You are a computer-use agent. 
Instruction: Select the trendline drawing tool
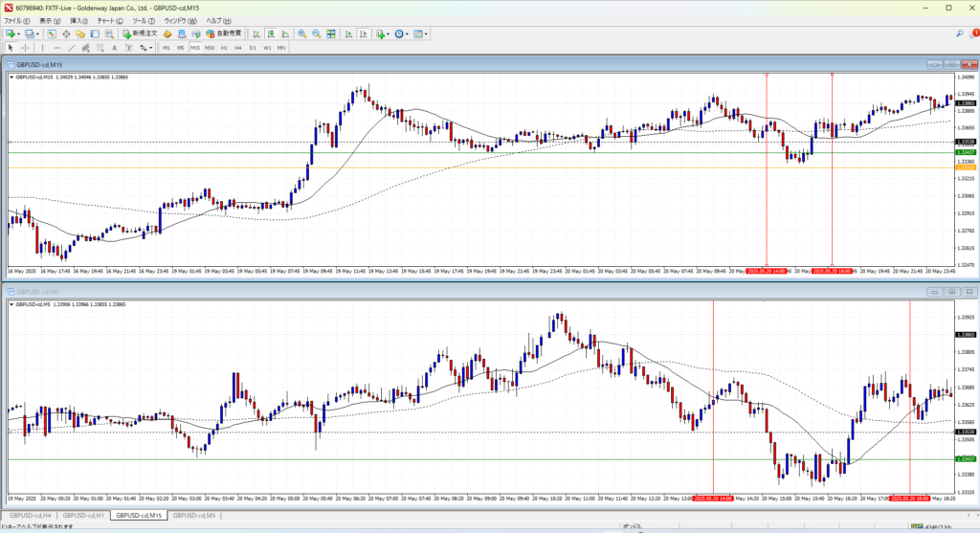(74, 47)
